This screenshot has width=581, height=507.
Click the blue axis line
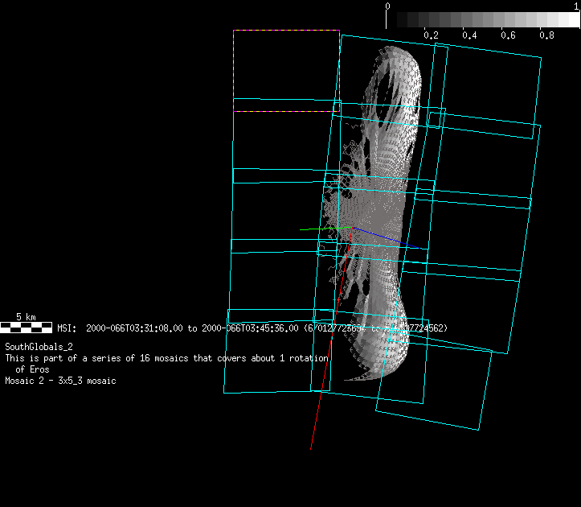[386, 240]
